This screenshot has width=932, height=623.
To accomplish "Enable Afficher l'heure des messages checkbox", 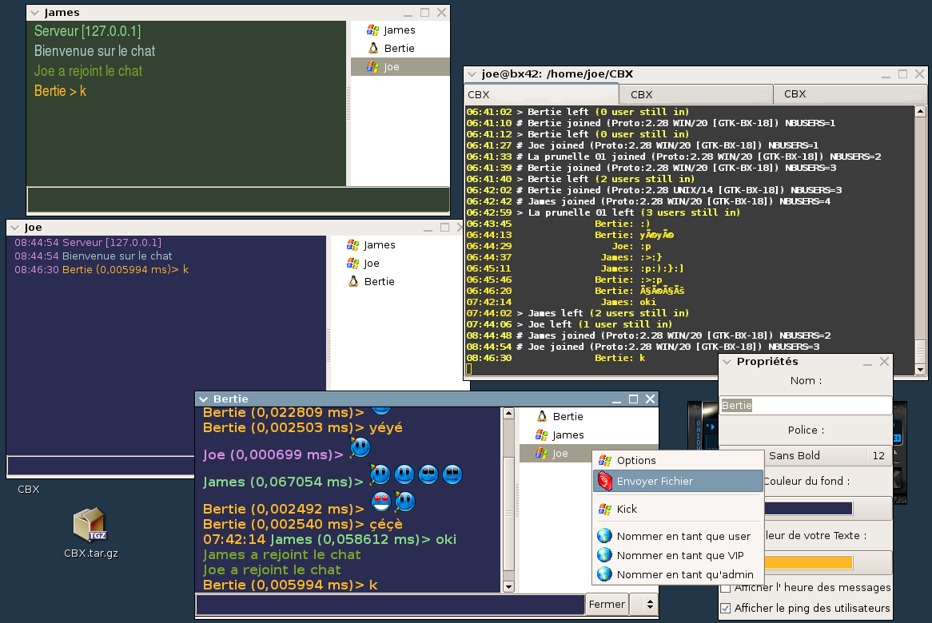I will (x=726, y=588).
